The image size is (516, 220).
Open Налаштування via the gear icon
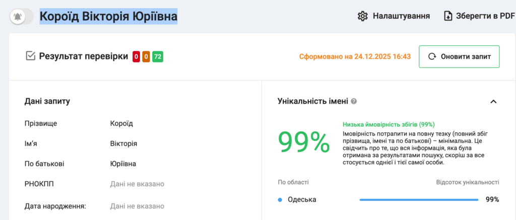(x=362, y=16)
